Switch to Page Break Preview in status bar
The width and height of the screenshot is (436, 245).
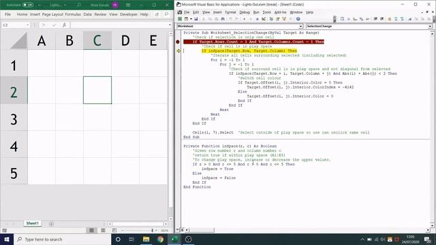114,230
